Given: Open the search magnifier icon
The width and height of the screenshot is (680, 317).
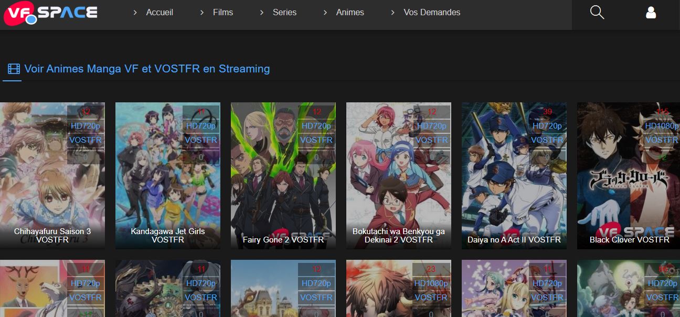Looking at the screenshot, I should [597, 13].
